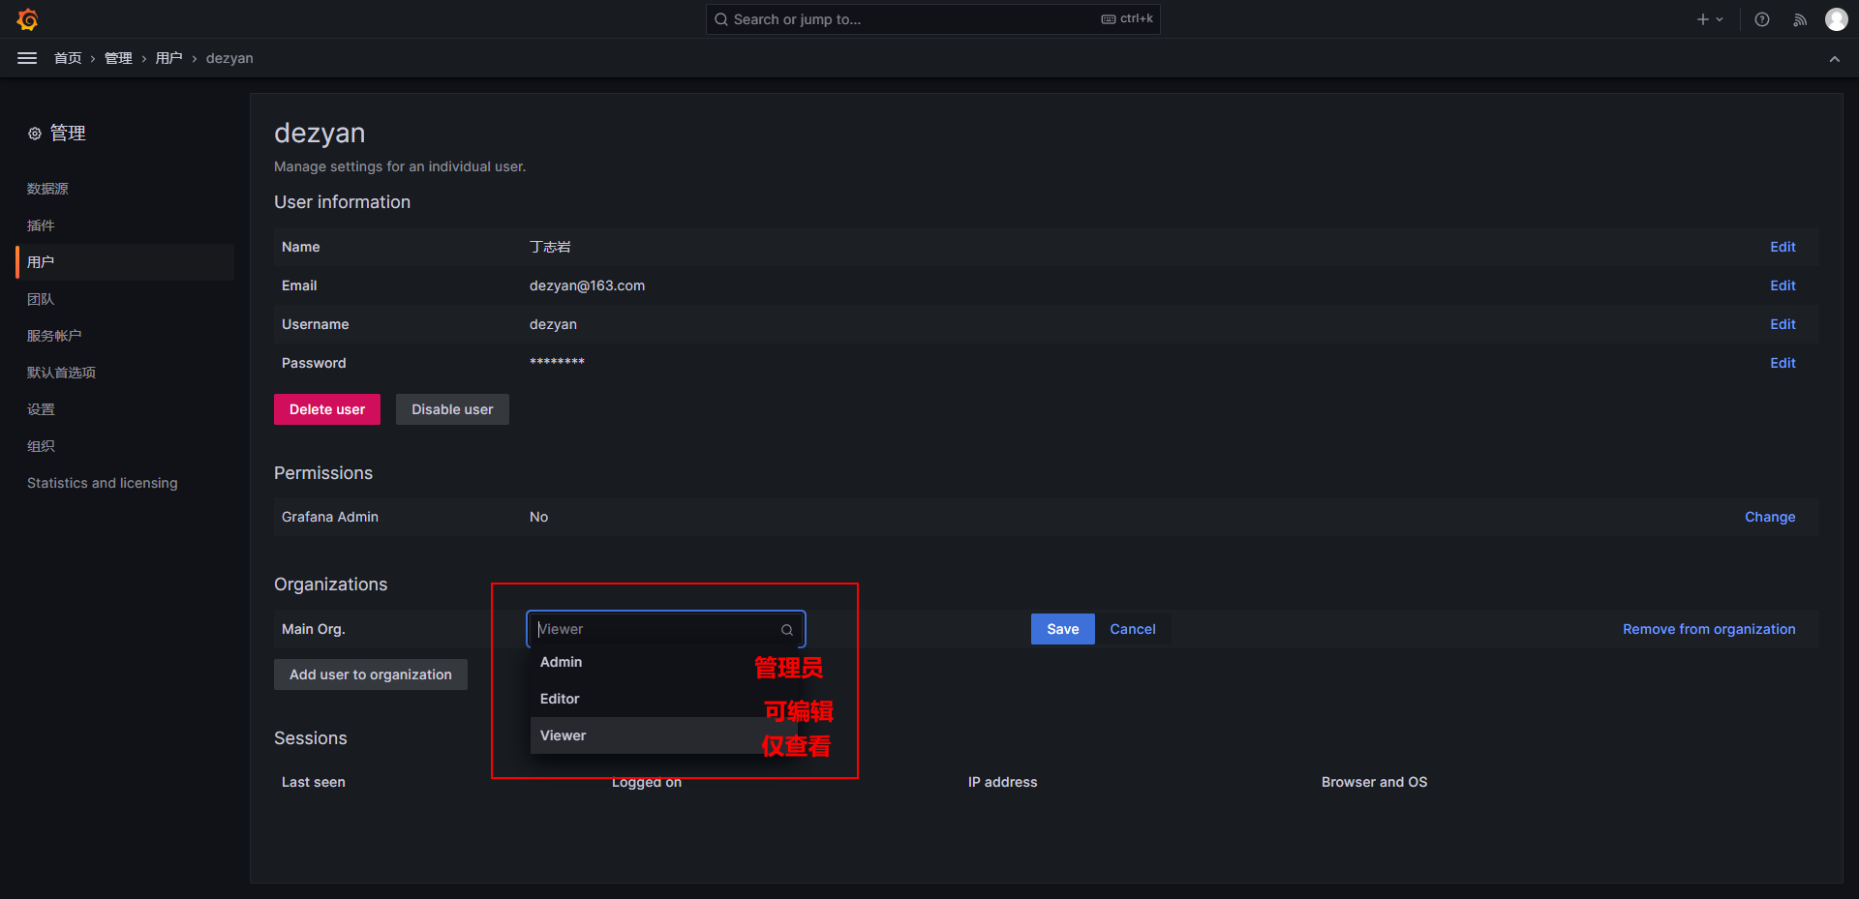Change Grafana Admin permission
Viewport: 1859px width, 899px height.
pos(1770,517)
